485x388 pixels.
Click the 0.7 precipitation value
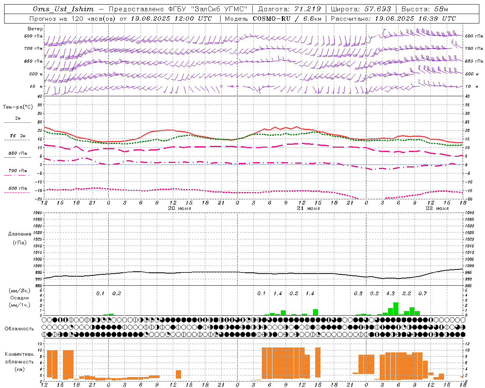423,294
